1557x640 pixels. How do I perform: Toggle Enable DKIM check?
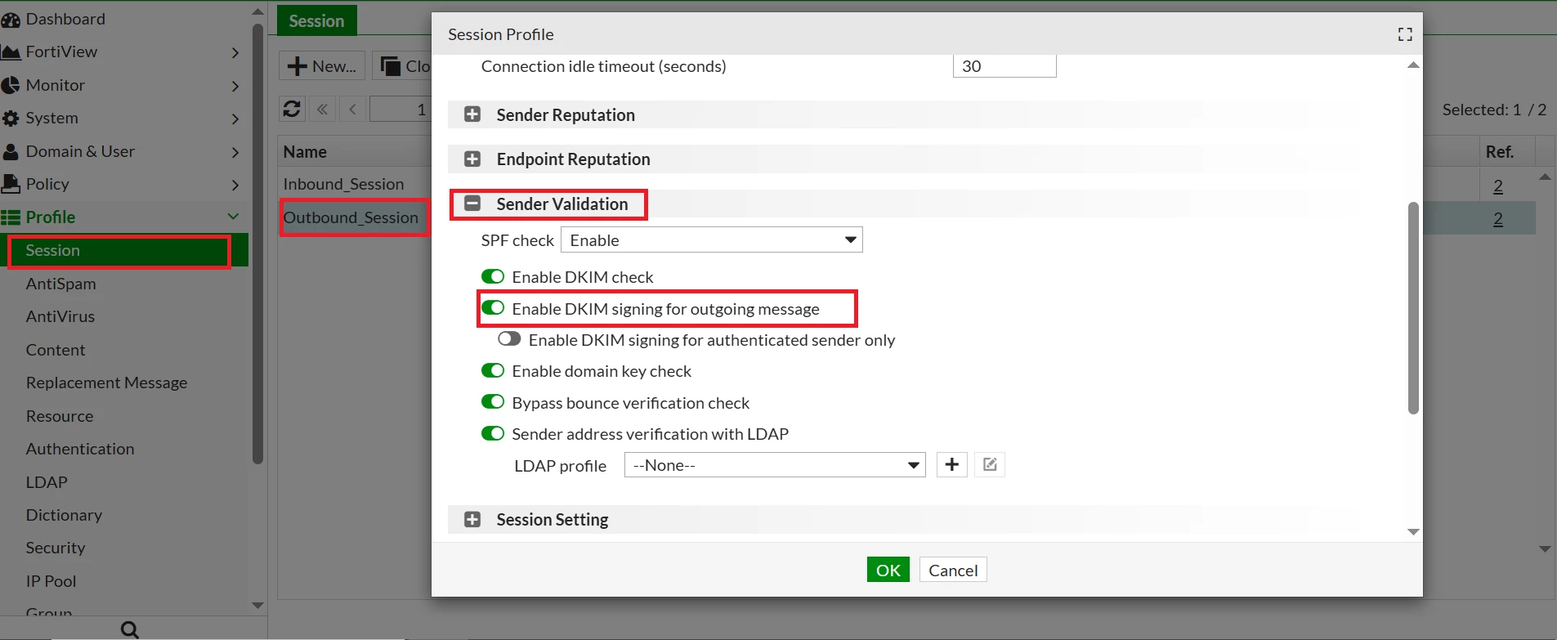point(493,276)
